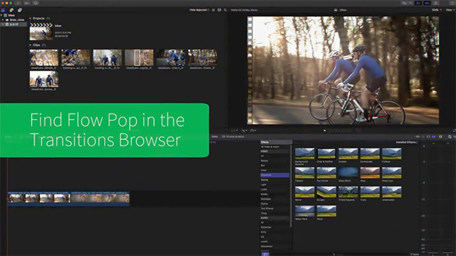Select the Blur effects category

275,166
